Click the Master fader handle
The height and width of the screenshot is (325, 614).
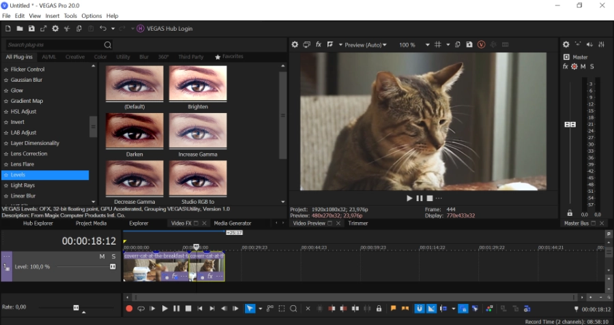(570, 125)
